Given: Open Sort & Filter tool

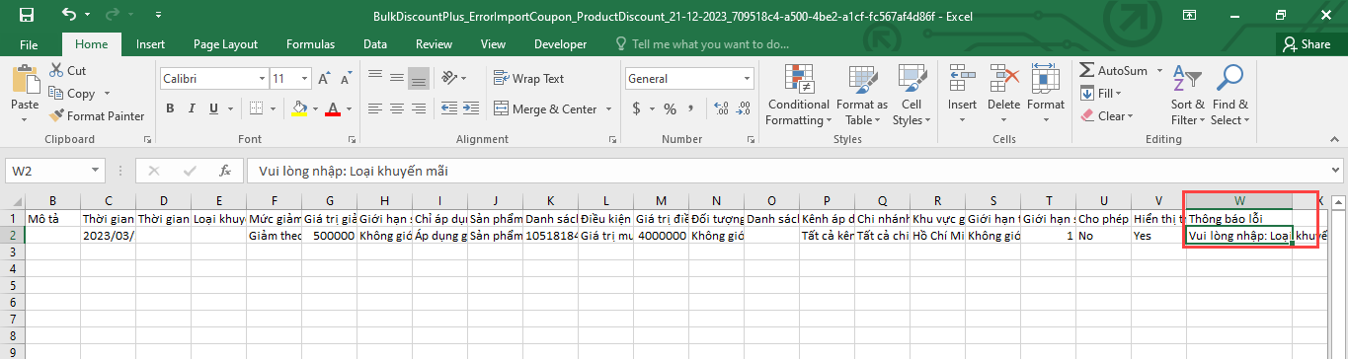Looking at the screenshot, I should click(1187, 78).
